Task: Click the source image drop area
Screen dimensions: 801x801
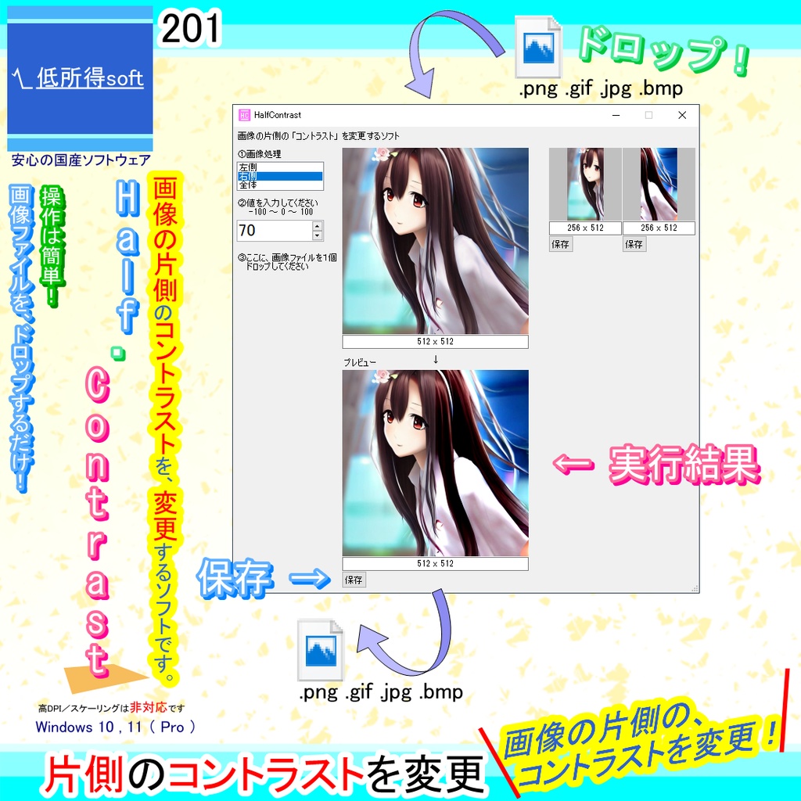Action: pyautogui.click(x=435, y=241)
